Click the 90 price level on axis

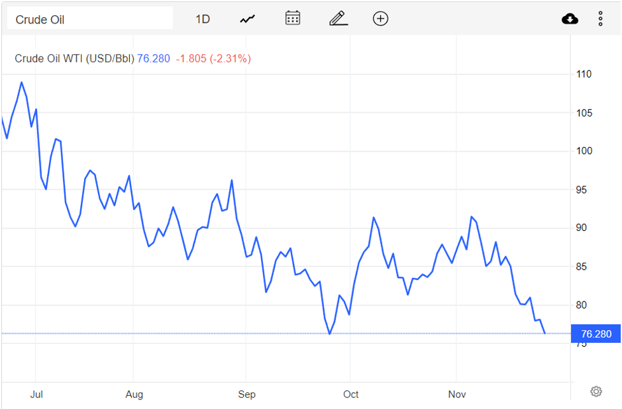click(583, 228)
